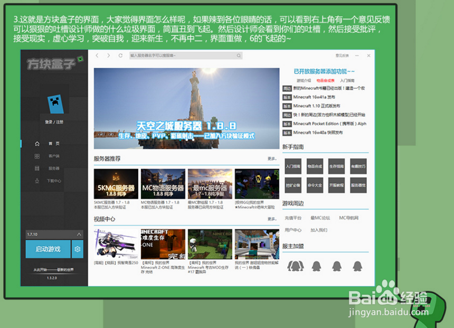Open news 新的Minecraft书籍已经出版
The image size is (454, 328).
click(329, 88)
